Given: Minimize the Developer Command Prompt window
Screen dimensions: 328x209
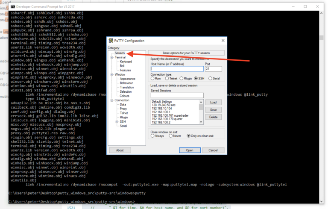Looking at the screenshot, I should (x=293, y=6).
